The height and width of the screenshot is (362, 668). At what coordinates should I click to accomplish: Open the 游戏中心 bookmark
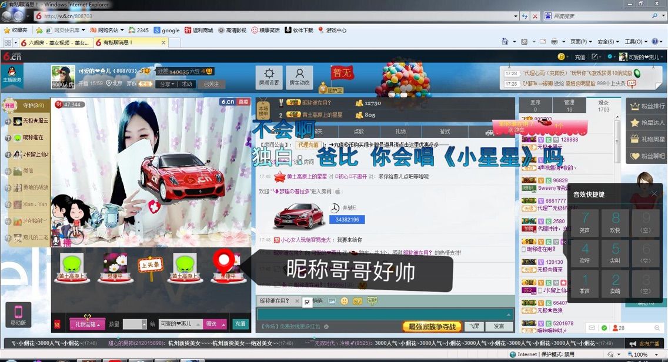click(332, 30)
